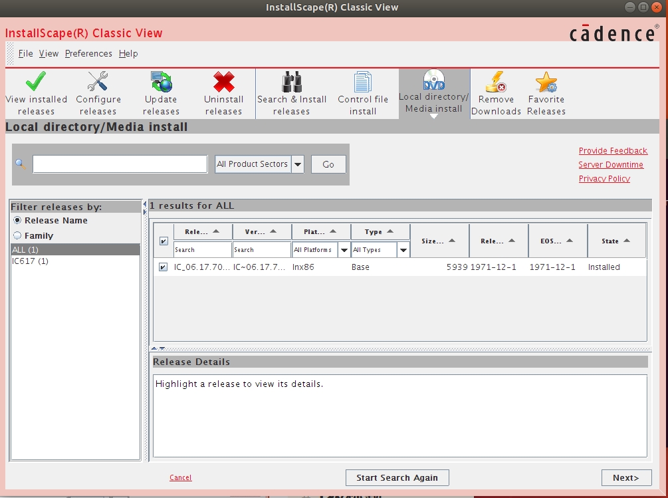
Task: Sort by Release date column
Action: [x=499, y=241]
